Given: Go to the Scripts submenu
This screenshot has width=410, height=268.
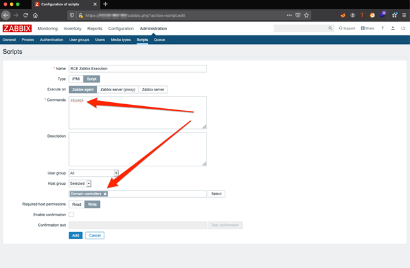Looking at the screenshot, I should pyautogui.click(x=142, y=39).
